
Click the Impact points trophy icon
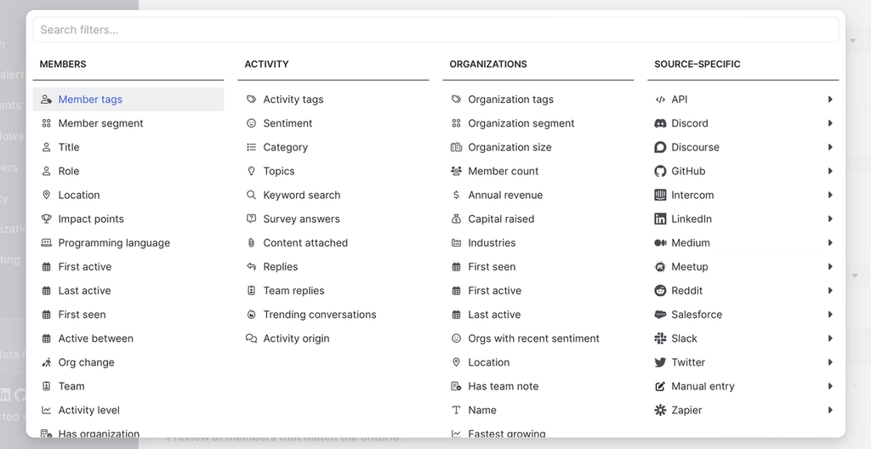click(x=47, y=219)
